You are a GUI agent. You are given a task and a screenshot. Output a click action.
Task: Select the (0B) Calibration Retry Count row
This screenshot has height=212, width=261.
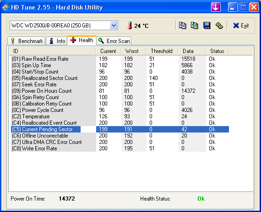(120, 104)
